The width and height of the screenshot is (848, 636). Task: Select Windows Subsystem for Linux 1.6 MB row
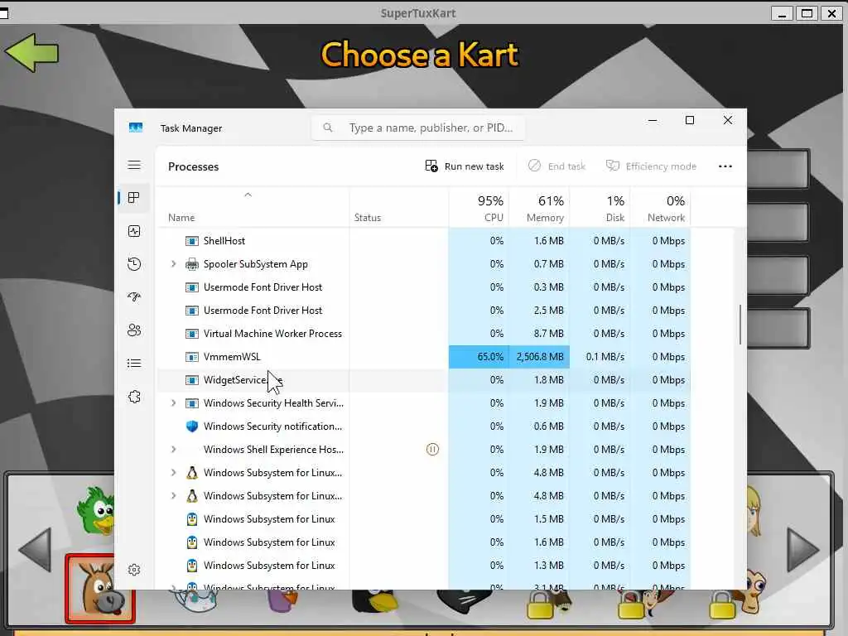[x=423, y=542]
